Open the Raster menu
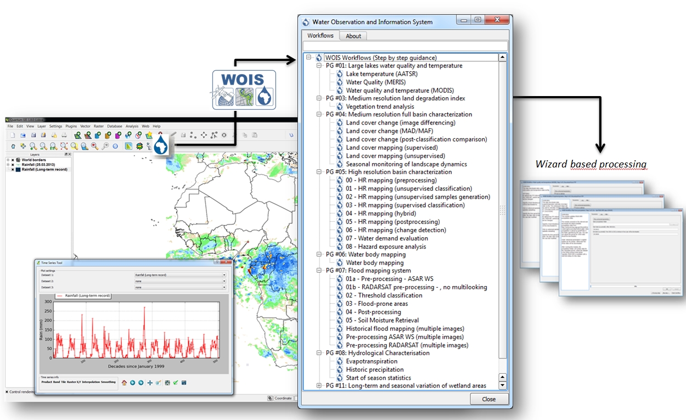This screenshot has height=420, width=686. click(x=99, y=126)
